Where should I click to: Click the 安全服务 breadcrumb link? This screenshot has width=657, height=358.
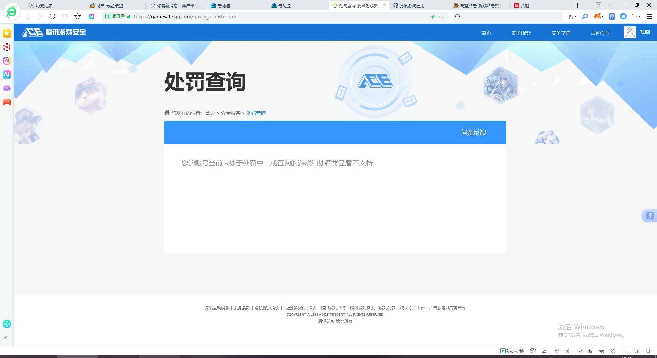(x=231, y=113)
